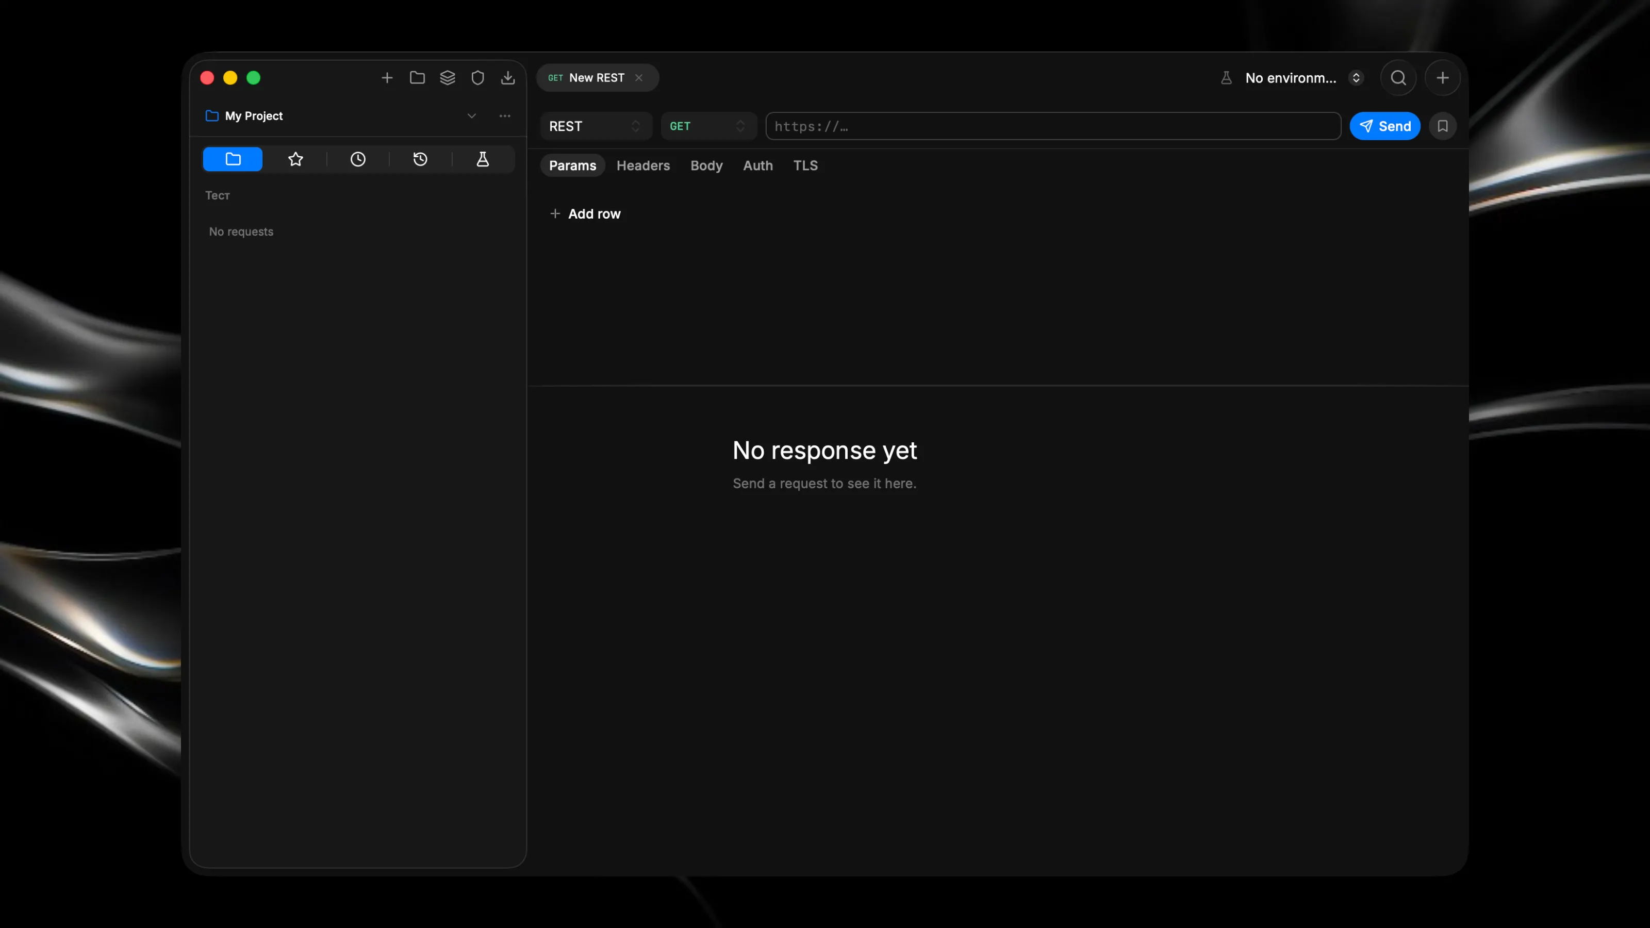Click the folder icon in sidebar toolbar
The image size is (1650, 928).
[417, 77]
